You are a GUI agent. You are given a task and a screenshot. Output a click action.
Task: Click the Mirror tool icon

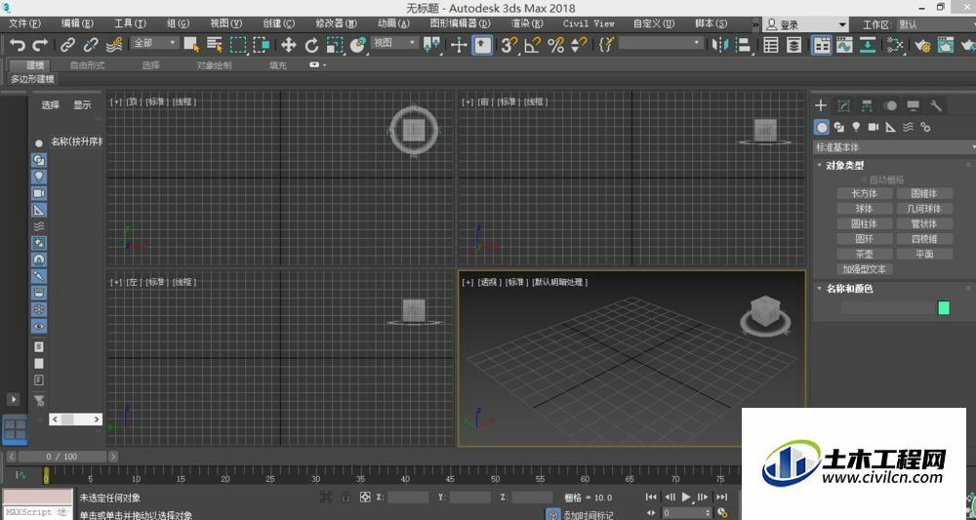720,45
